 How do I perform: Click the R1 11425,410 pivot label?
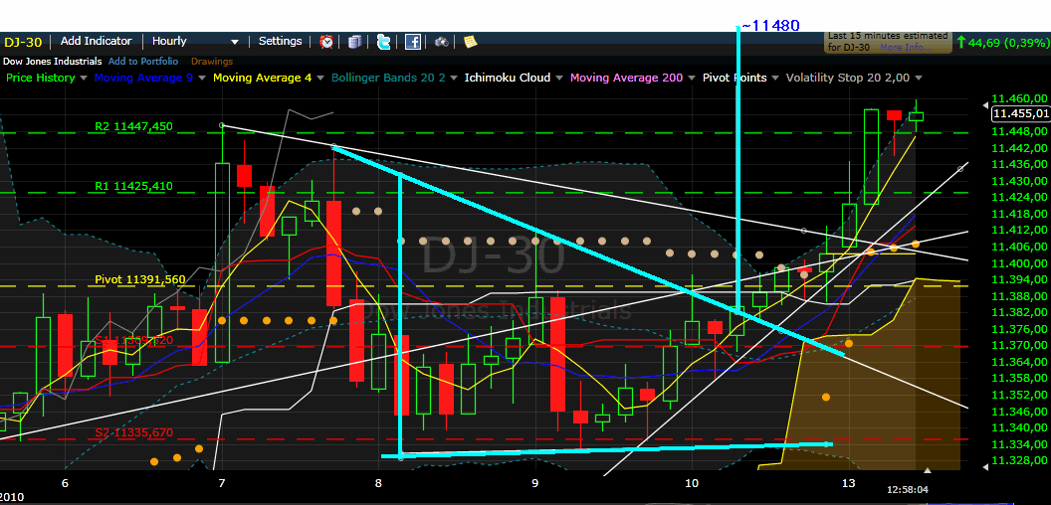click(x=134, y=186)
